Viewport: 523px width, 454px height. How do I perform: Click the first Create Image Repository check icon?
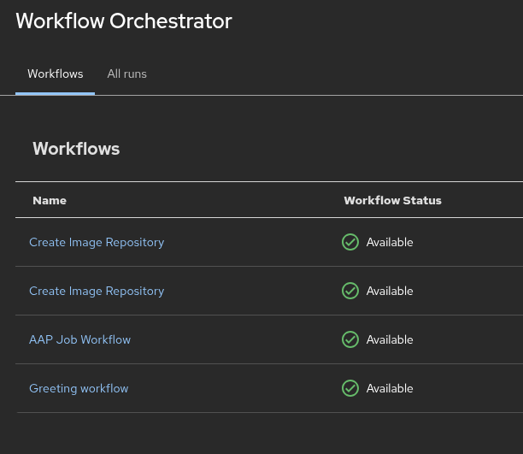pos(350,242)
